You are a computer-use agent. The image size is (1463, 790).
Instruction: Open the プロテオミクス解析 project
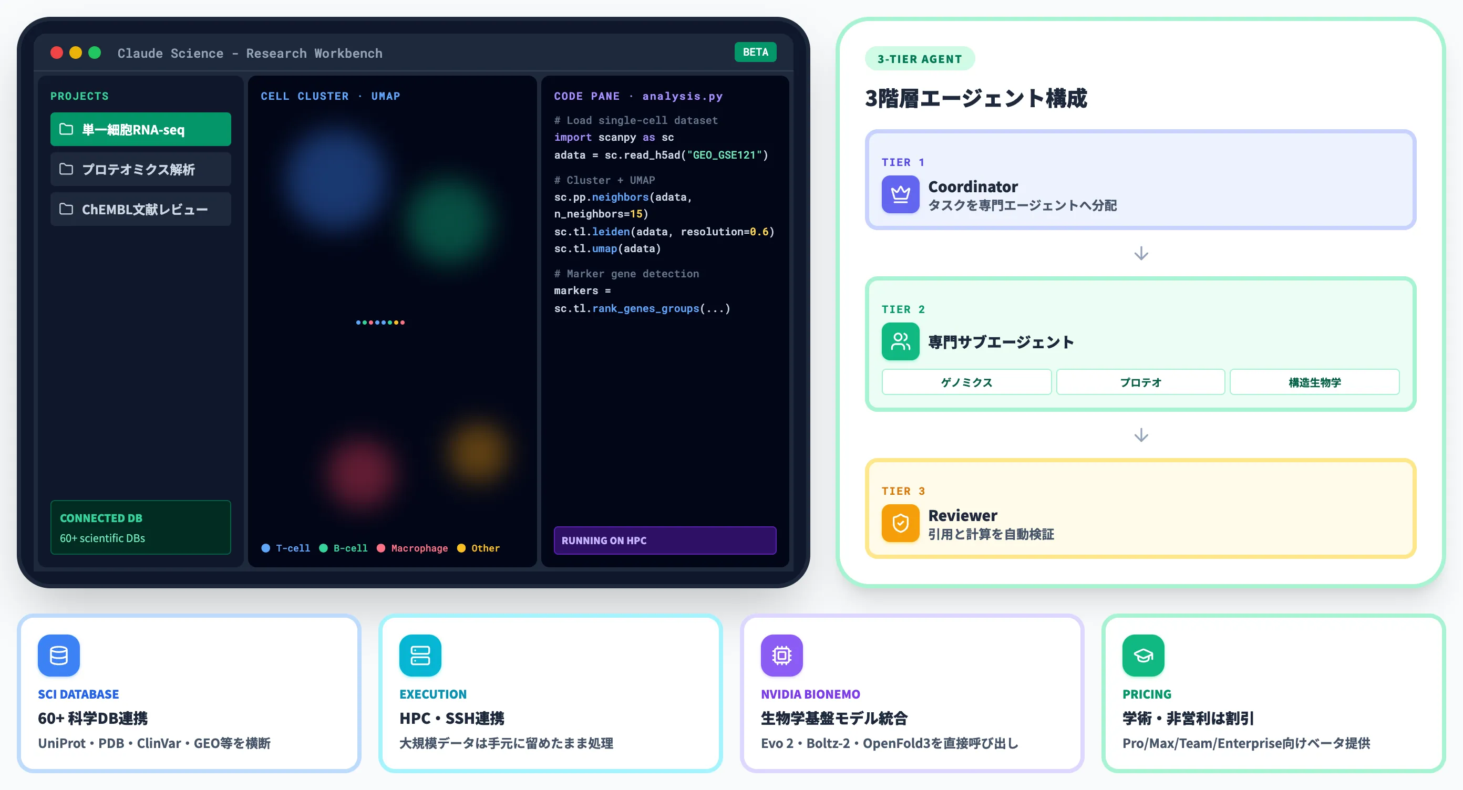tap(140, 169)
